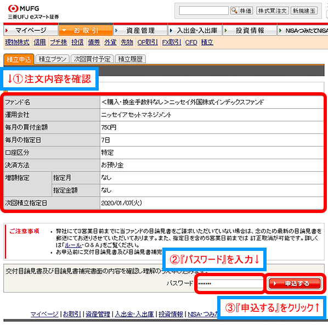This screenshot has height=325, width=328.
Task: Click the footer 投資情報 link
Action: click(171, 314)
